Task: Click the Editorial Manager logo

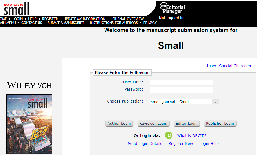Action: tap(173, 8)
